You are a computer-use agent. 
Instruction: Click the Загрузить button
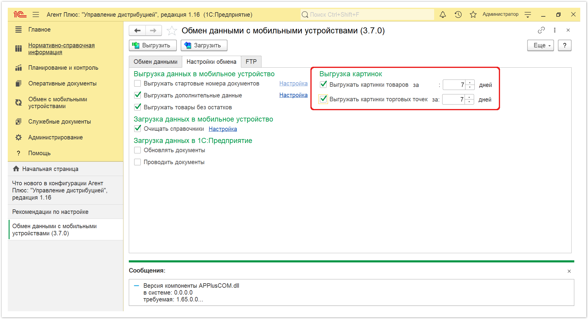coord(204,45)
